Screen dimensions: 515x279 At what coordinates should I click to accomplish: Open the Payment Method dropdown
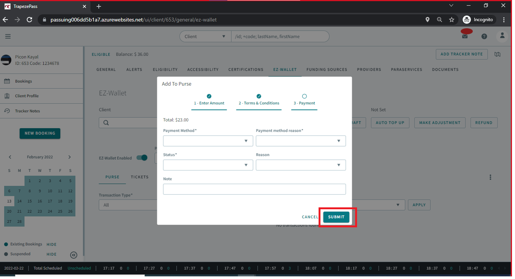[x=208, y=141]
